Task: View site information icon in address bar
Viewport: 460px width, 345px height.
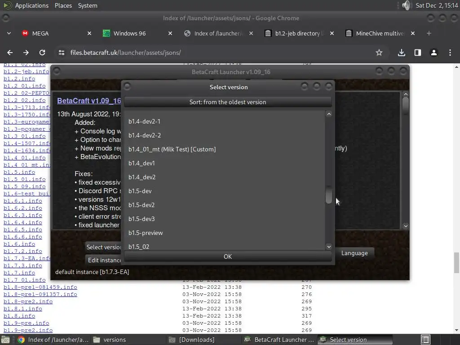Action: [x=61, y=53]
